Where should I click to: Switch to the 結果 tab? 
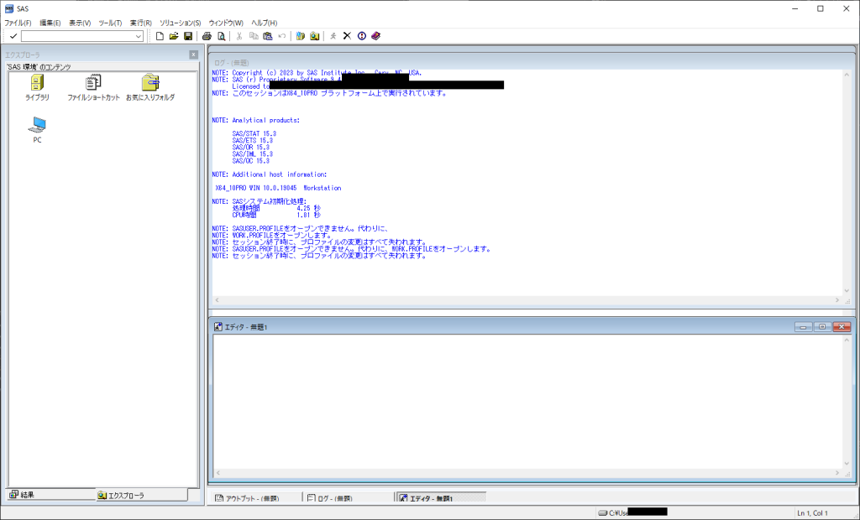pos(50,495)
